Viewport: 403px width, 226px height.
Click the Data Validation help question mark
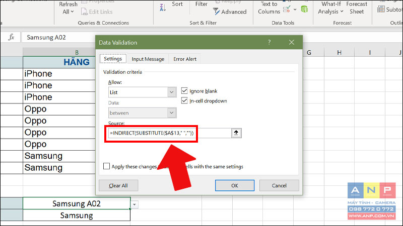pyautogui.click(x=269, y=42)
